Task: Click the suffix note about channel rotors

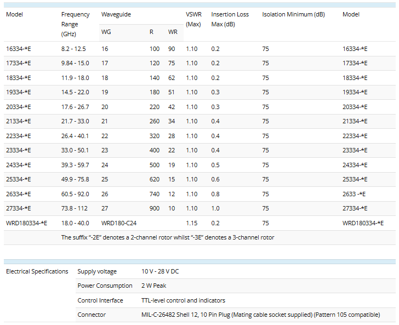Action: 168,237
